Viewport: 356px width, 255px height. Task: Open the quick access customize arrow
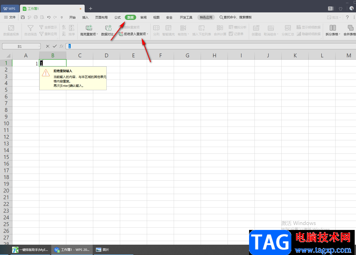62,17
